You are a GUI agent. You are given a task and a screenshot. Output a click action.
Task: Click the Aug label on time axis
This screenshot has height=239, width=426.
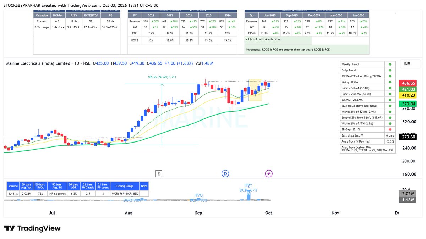tap(129, 213)
